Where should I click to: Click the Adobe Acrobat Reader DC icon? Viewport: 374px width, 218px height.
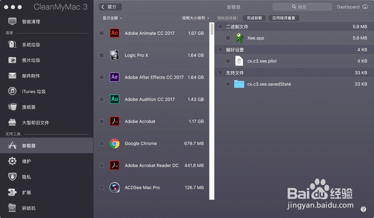click(114, 165)
